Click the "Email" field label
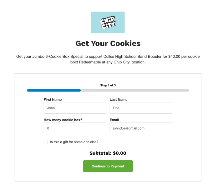This screenshot has height=189, width=223. click(114, 120)
